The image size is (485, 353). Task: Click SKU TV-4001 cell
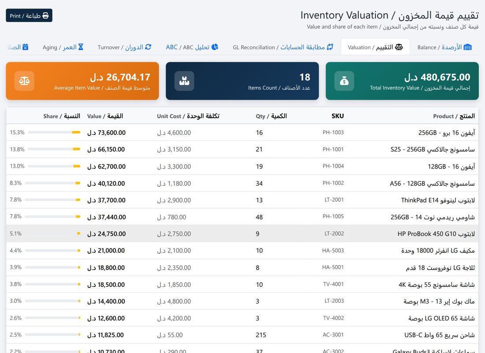click(333, 284)
